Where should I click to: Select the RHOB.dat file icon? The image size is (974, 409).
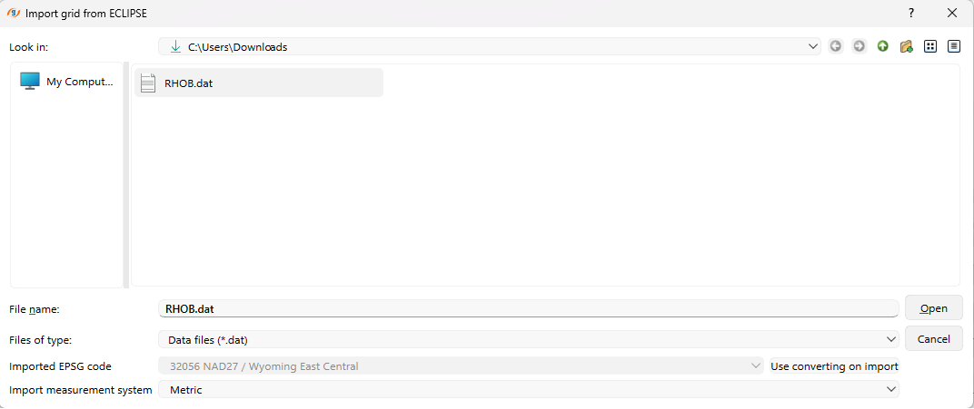click(x=148, y=83)
